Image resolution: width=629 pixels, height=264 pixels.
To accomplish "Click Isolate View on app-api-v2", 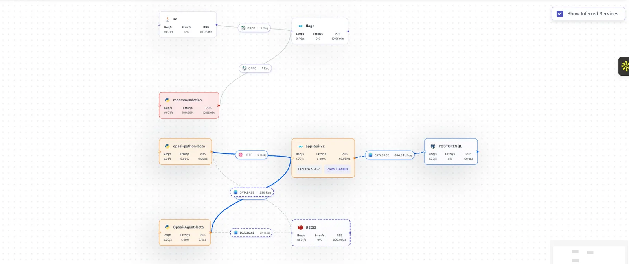I will (309, 169).
